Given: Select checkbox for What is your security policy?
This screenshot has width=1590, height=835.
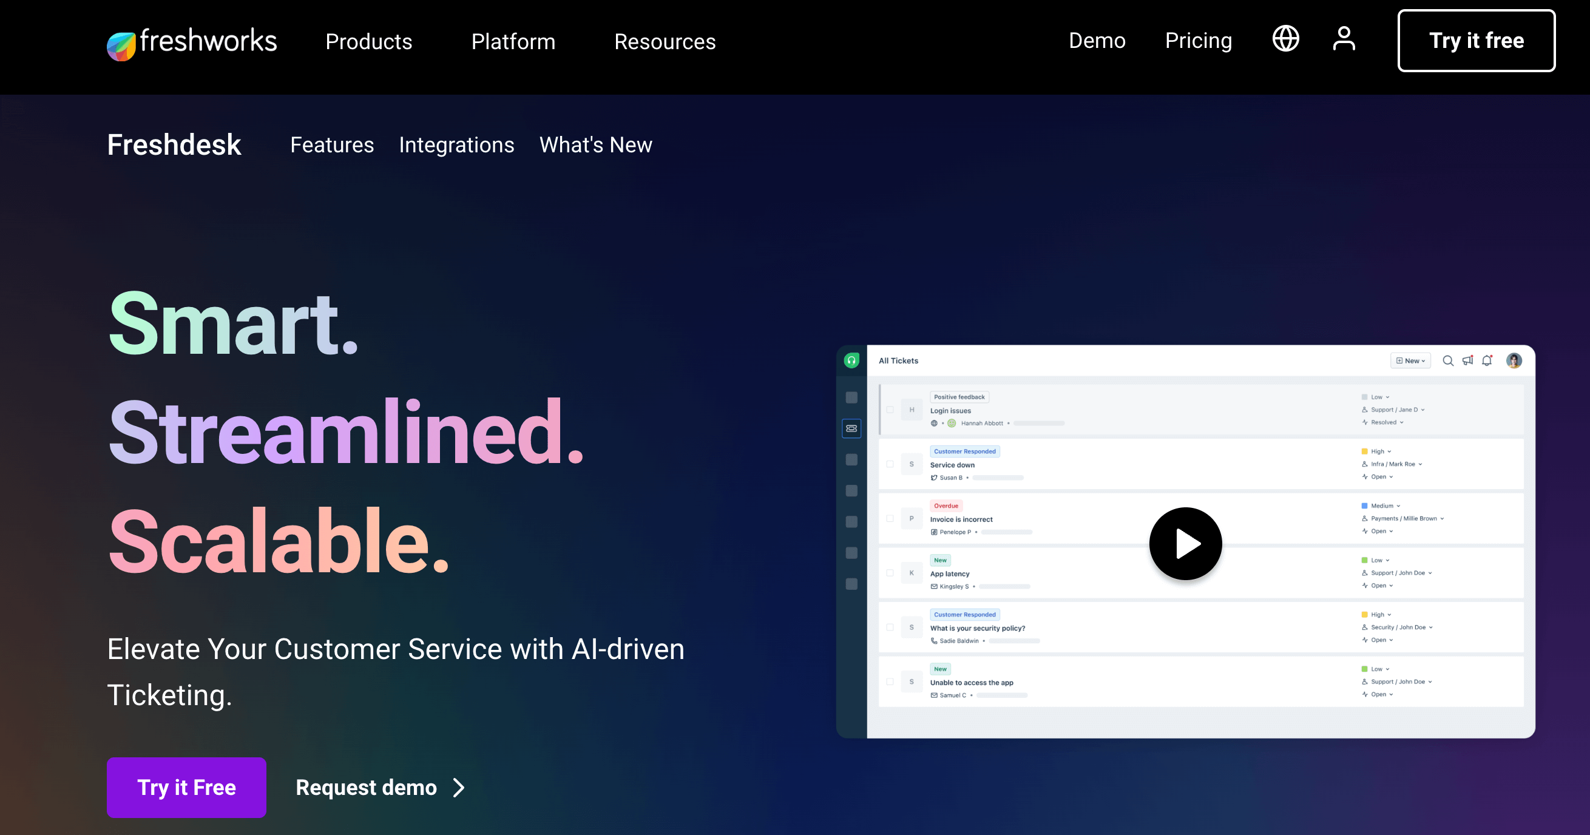Looking at the screenshot, I should (890, 627).
